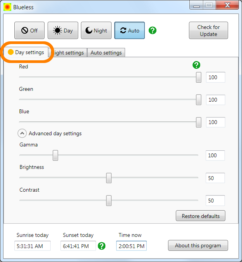Open the Auto settings tab

coord(106,53)
